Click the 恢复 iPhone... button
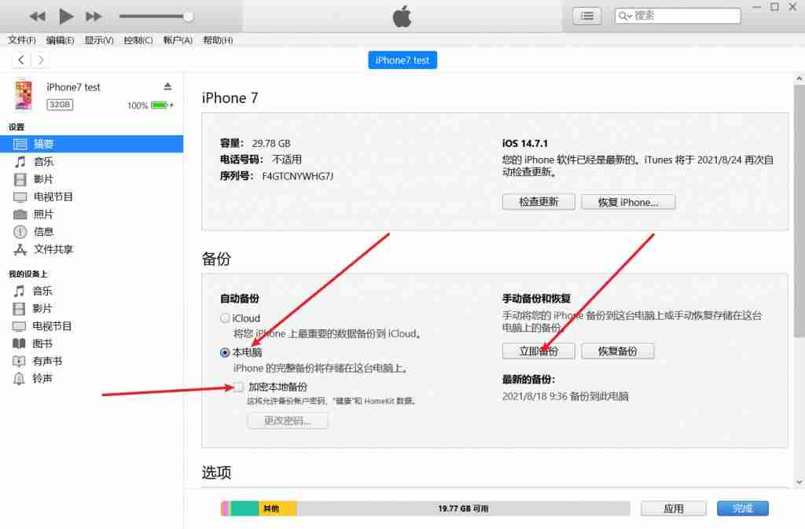Screen dimensions: 805x529 pos(628,202)
